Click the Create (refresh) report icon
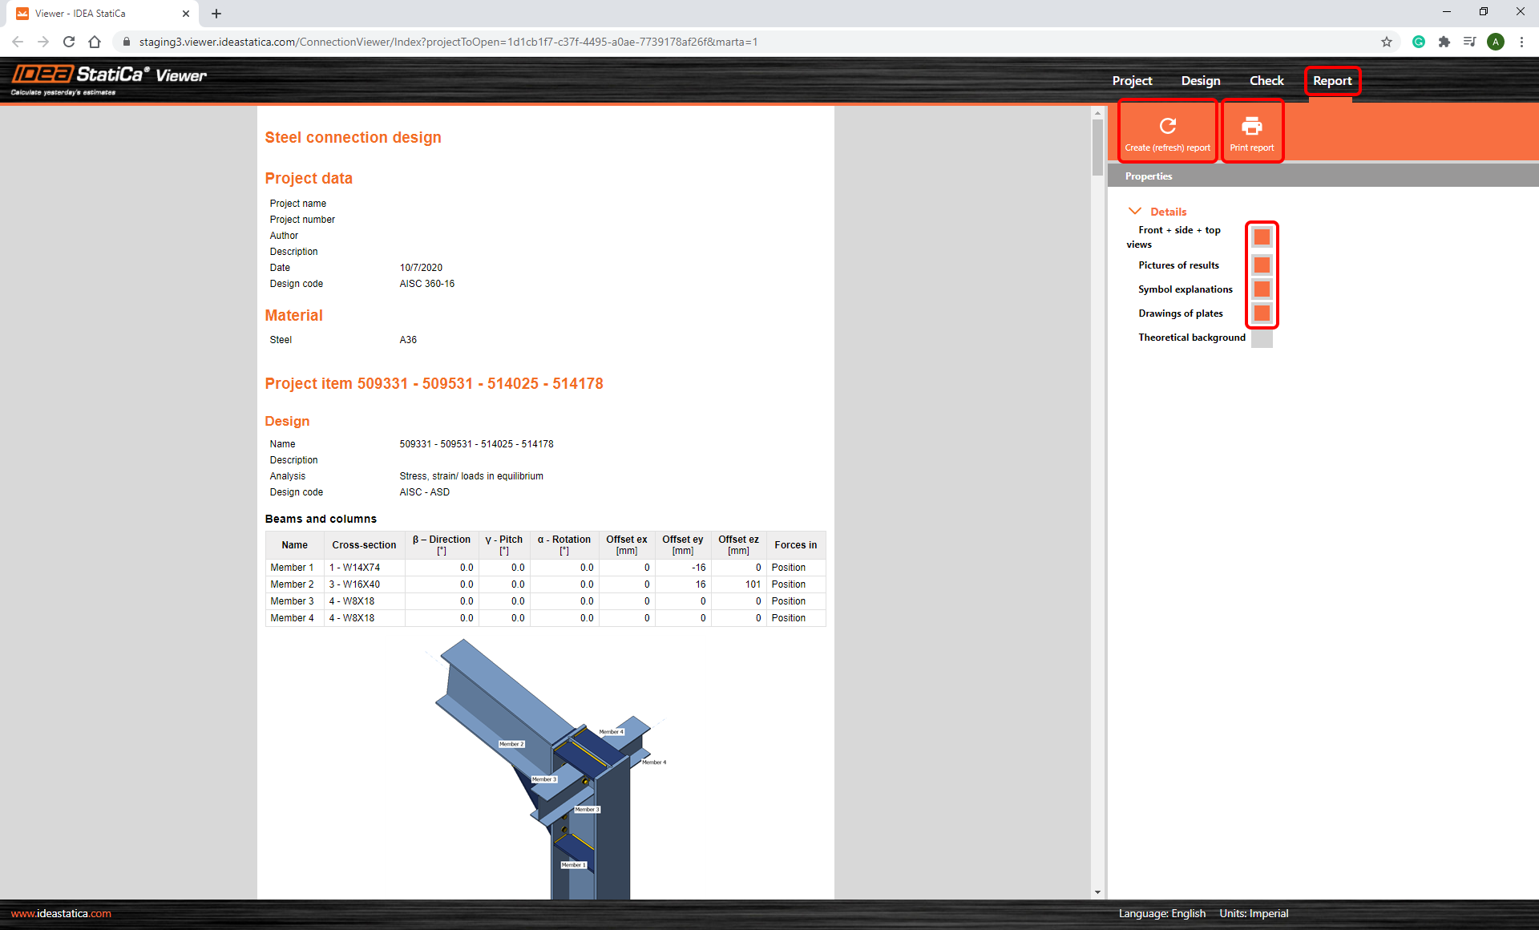This screenshot has height=930, width=1539. point(1167,127)
